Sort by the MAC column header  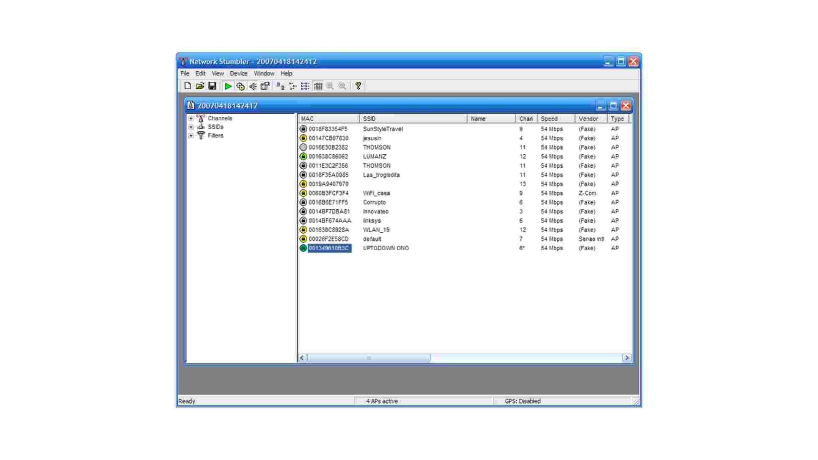(328, 119)
